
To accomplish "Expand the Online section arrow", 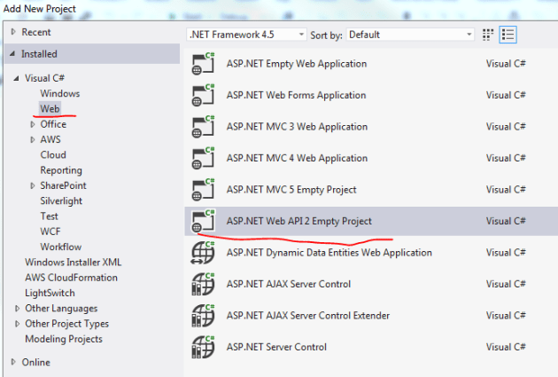I will tap(13, 362).
